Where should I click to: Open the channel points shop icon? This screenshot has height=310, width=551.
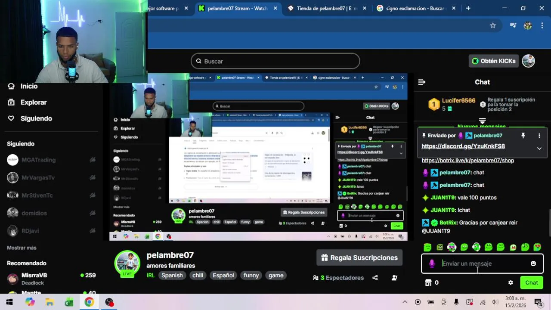coord(428,283)
